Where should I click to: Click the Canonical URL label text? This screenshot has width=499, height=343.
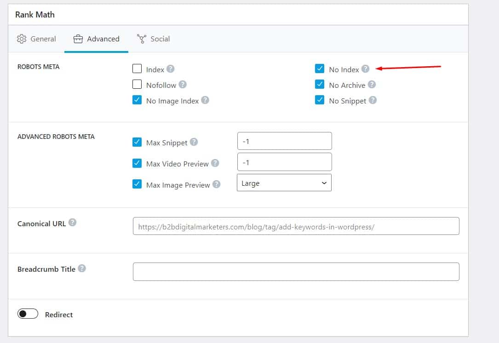[x=42, y=223]
